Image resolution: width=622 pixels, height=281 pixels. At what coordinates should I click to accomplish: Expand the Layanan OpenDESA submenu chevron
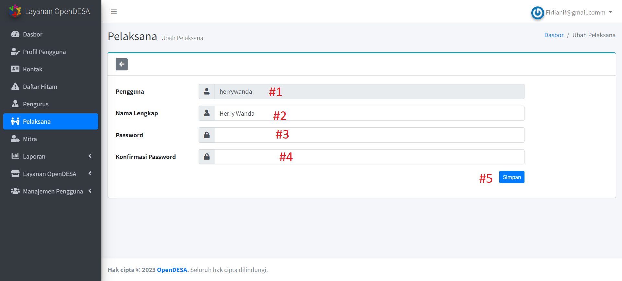(90, 173)
